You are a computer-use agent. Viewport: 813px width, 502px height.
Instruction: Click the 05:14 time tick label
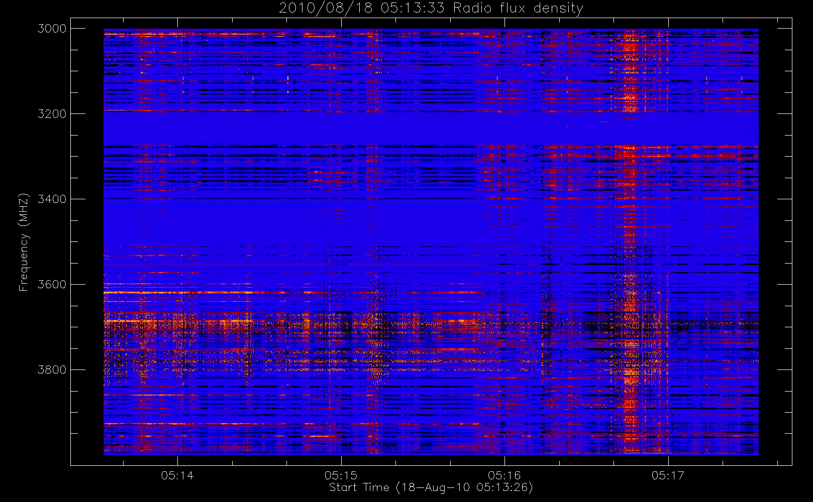tap(177, 475)
